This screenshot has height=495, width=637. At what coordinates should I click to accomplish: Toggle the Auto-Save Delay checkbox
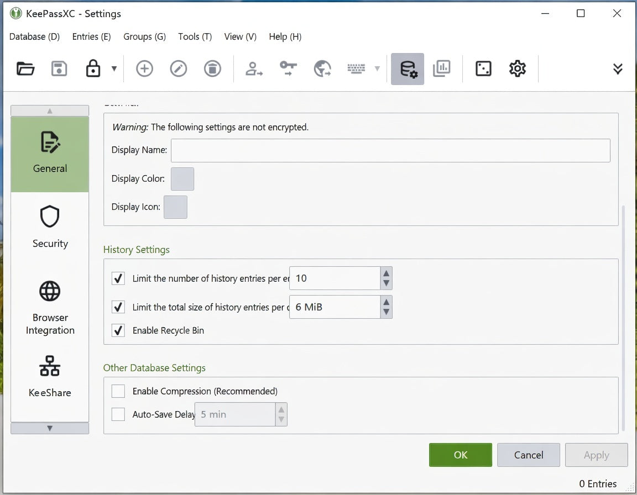point(118,414)
